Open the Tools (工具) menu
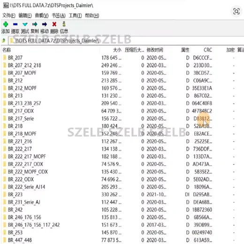Screen dimensions: 244x244 75,15
